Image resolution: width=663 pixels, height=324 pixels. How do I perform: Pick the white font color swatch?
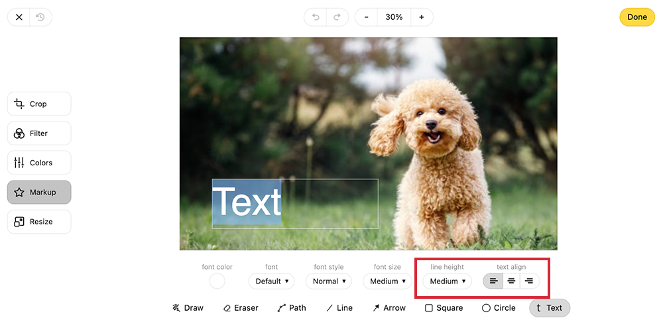point(217,282)
